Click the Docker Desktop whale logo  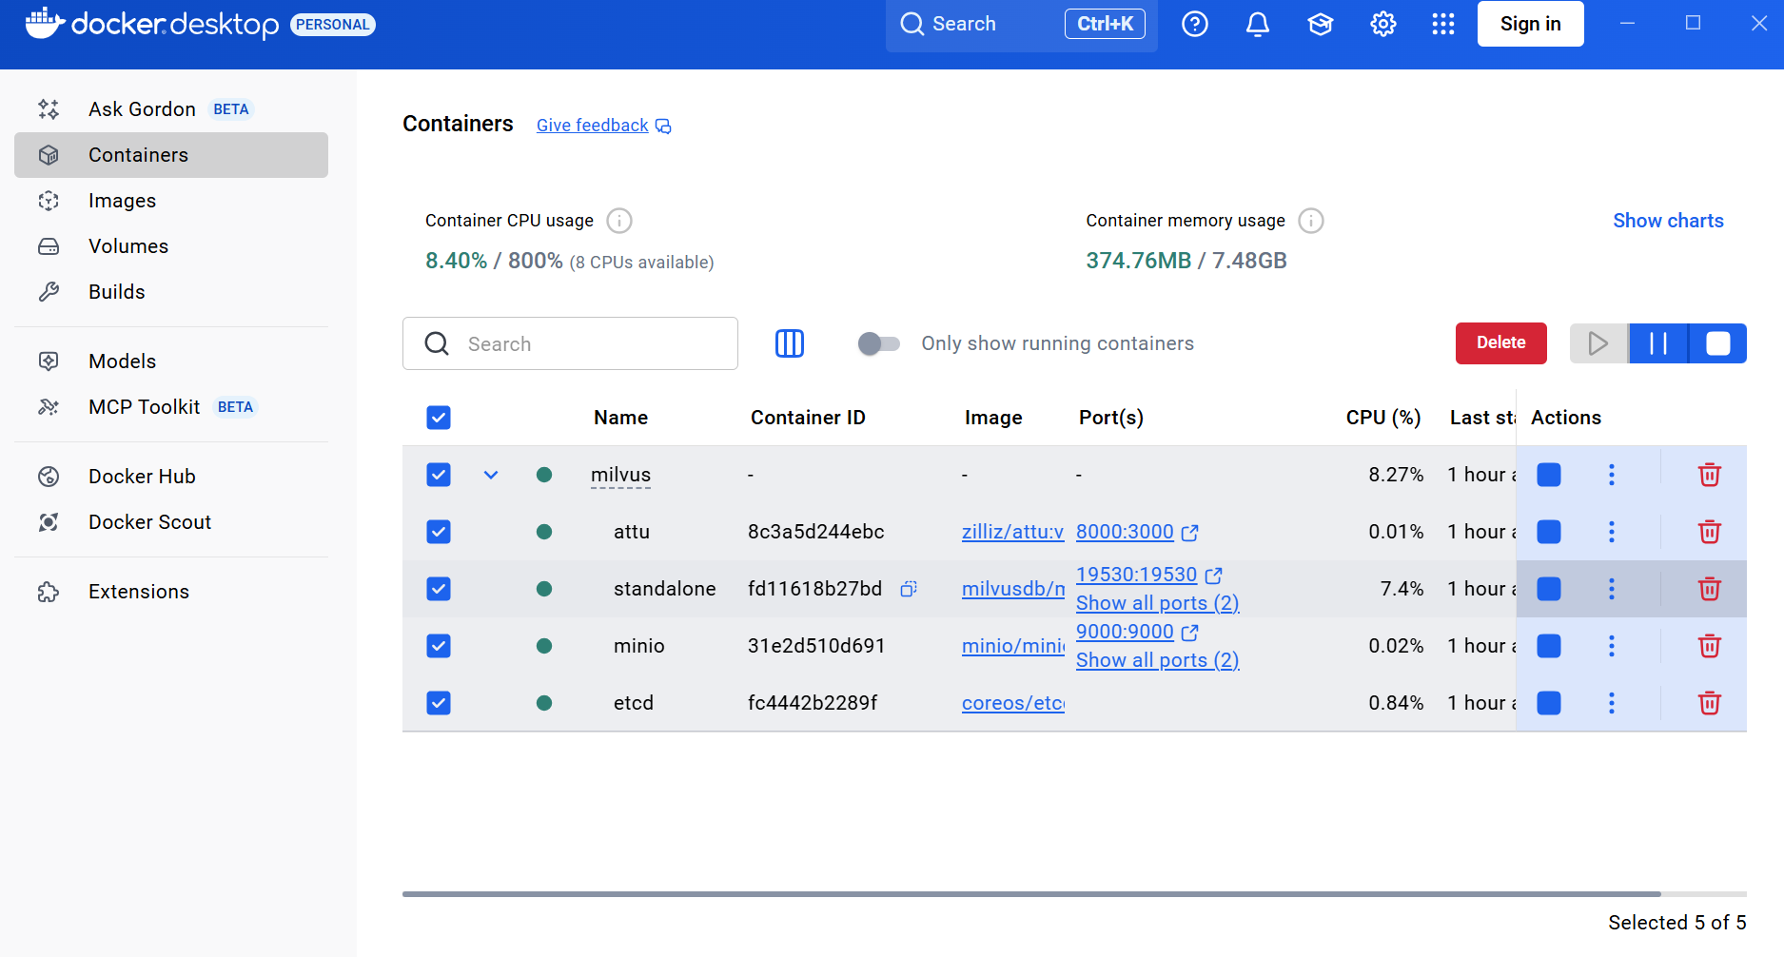pyautogui.click(x=45, y=23)
